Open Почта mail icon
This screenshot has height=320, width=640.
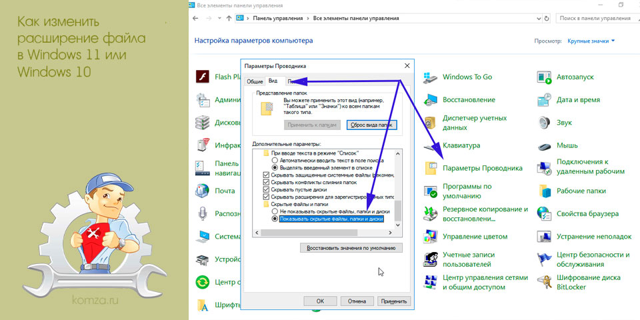(203, 191)
